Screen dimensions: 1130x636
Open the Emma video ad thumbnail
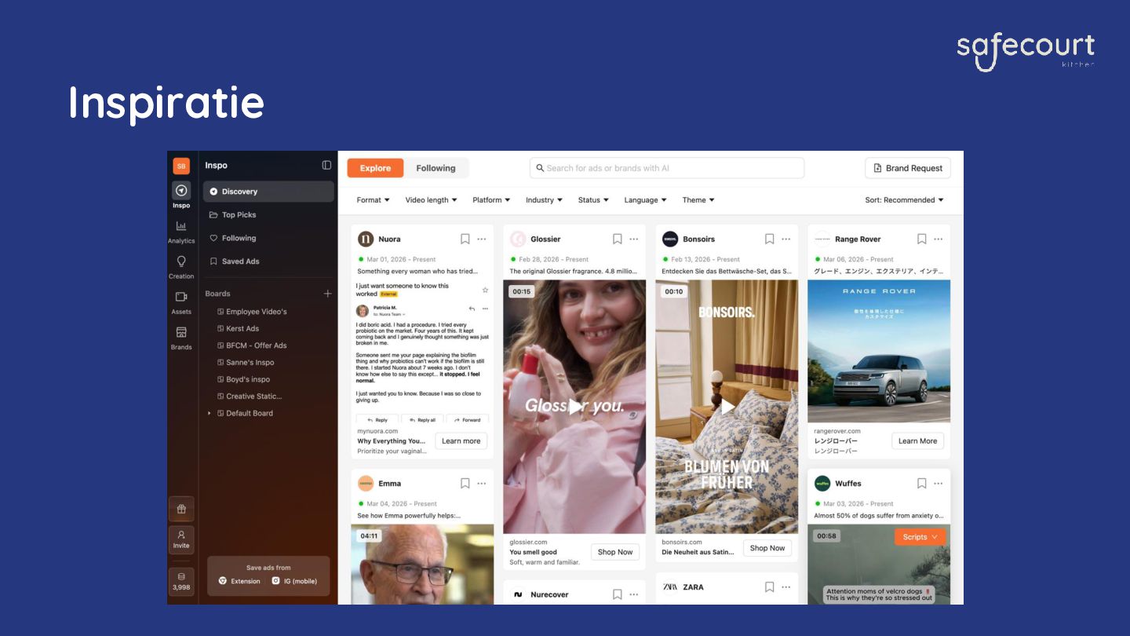[x=422, y=564]
